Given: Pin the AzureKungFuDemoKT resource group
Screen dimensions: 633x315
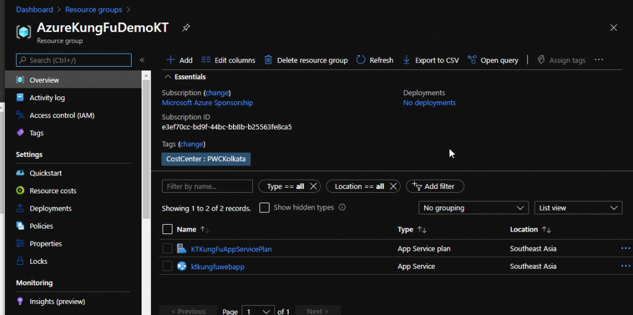Looking at the screenshot, I should 185,28.
